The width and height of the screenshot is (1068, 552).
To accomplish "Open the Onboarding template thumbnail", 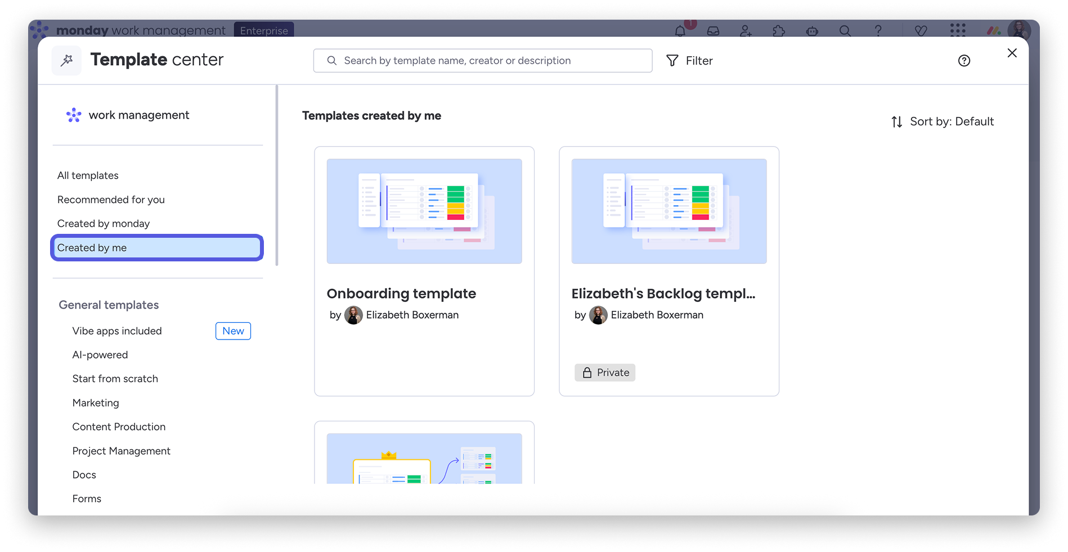I will [424, 211].
